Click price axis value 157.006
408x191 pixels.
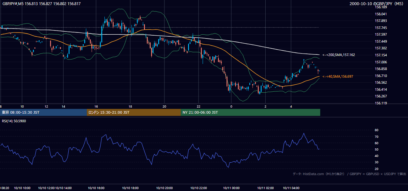tap(381, 62)
